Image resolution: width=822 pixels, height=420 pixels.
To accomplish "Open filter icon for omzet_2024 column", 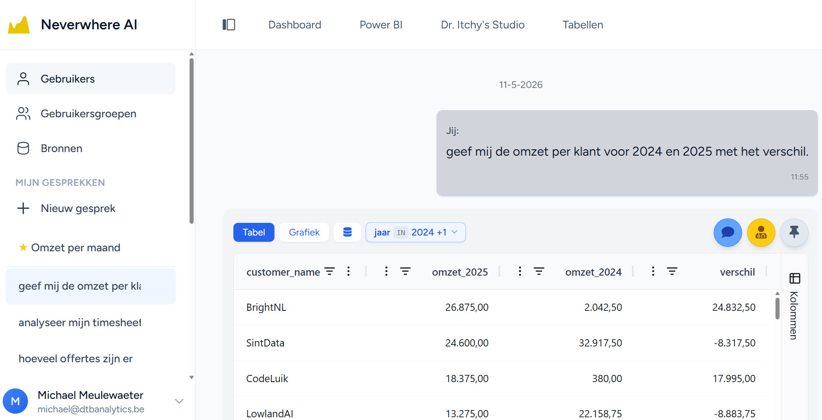I will coord(539,272).
